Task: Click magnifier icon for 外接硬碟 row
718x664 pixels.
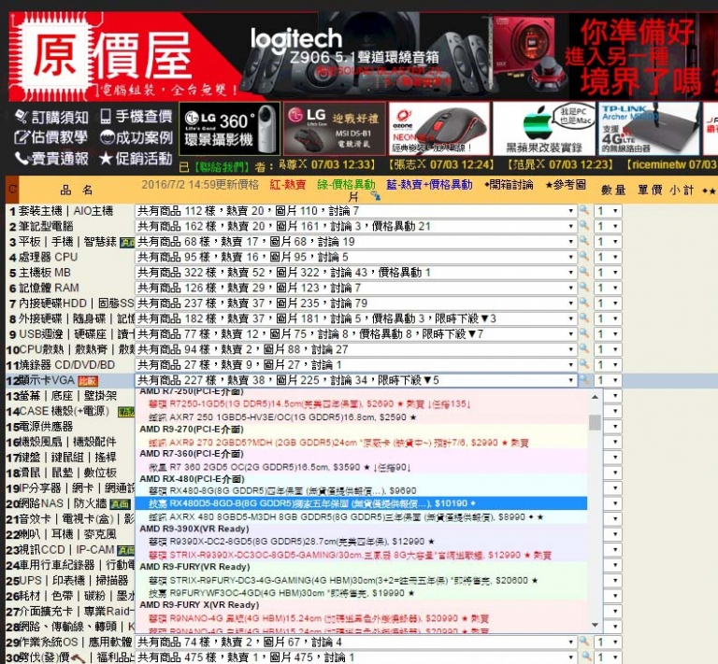Action: tap(584, 318)
